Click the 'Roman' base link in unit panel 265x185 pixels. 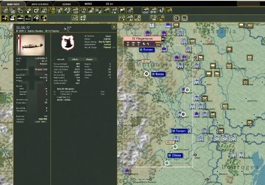click(x=44, y=64)
